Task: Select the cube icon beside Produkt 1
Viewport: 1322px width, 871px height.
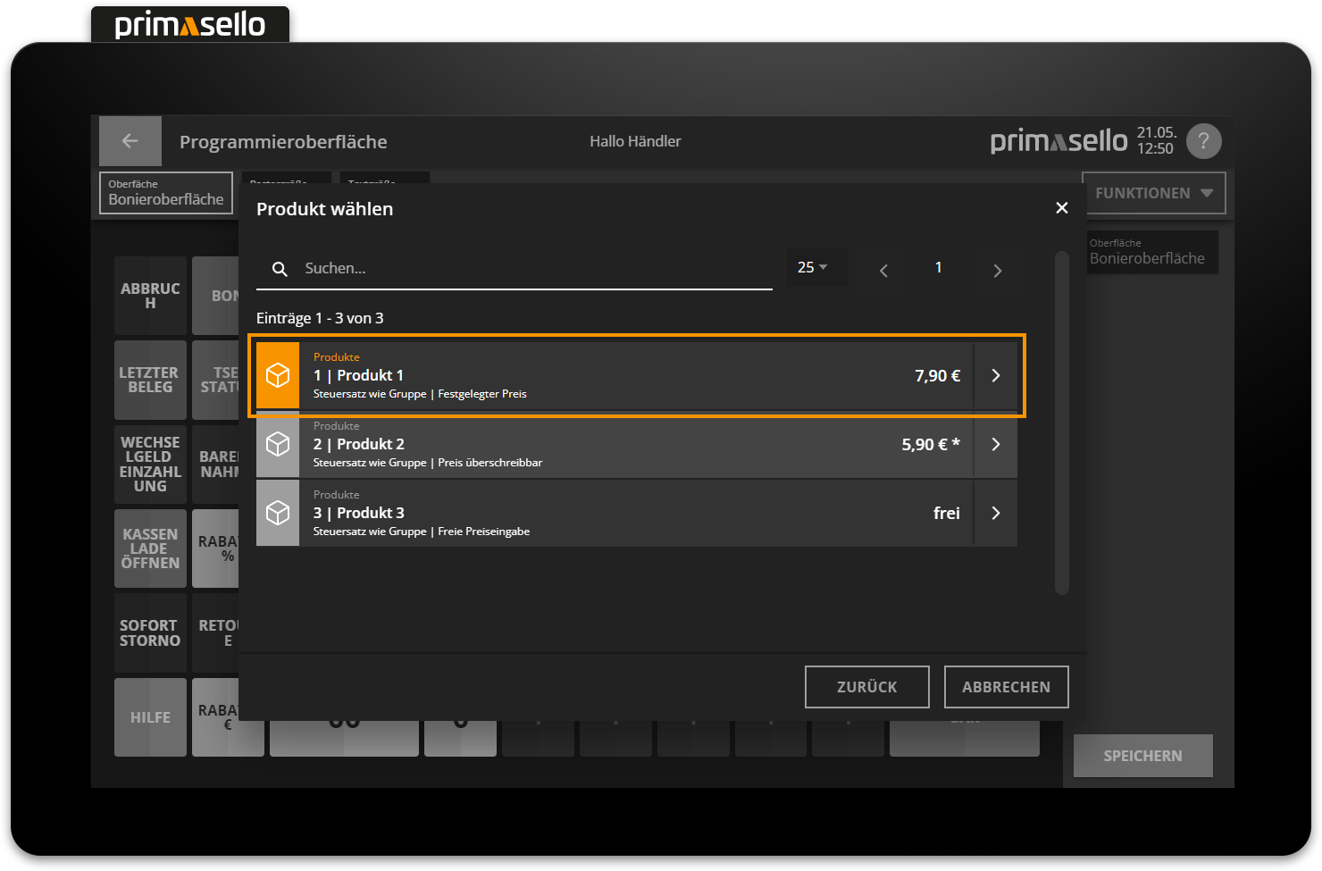Action: [278, 375]
